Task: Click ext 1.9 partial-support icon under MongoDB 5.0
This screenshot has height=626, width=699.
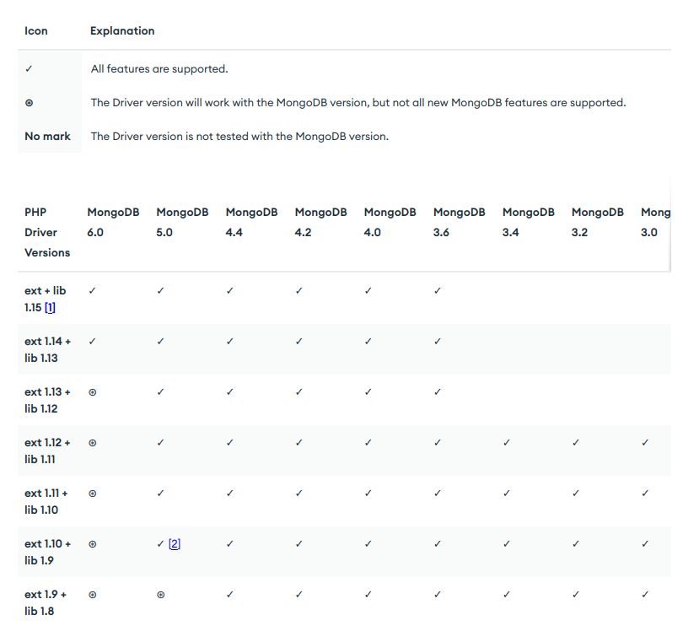Action: pos(161,595)
